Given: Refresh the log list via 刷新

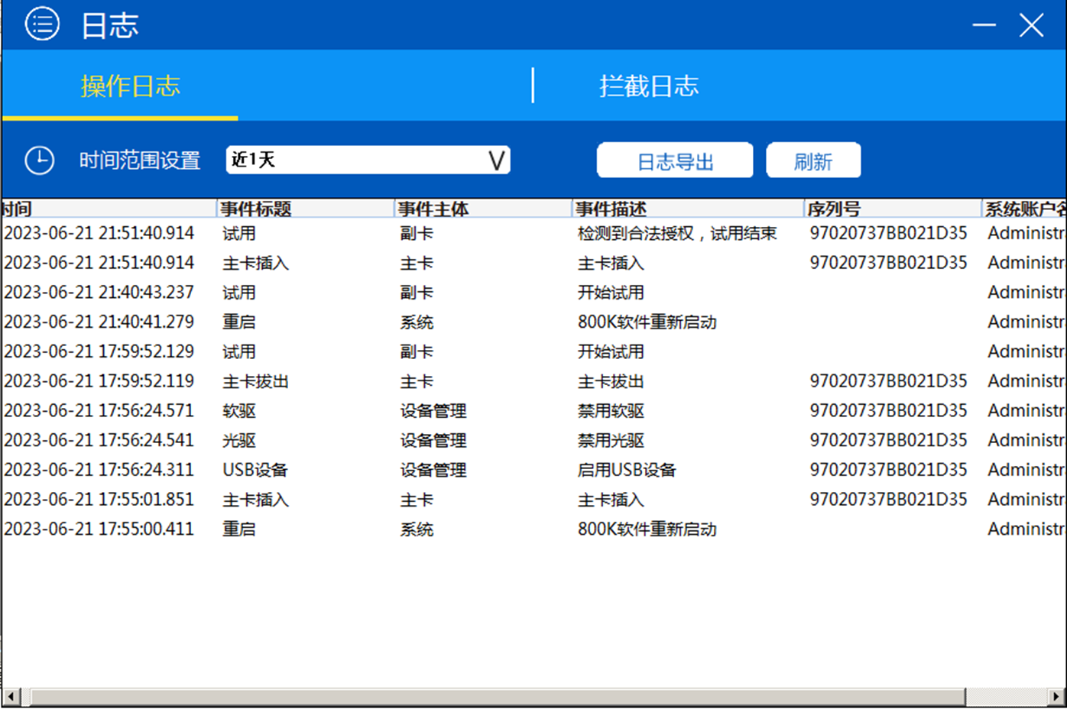Looking at the screenshot, I should pos(813,160).
